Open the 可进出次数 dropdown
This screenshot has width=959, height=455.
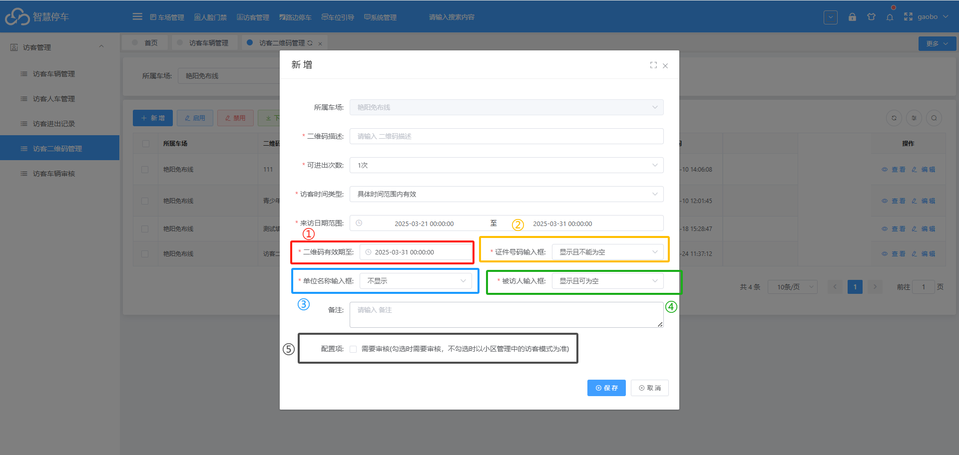pos(506,165)
